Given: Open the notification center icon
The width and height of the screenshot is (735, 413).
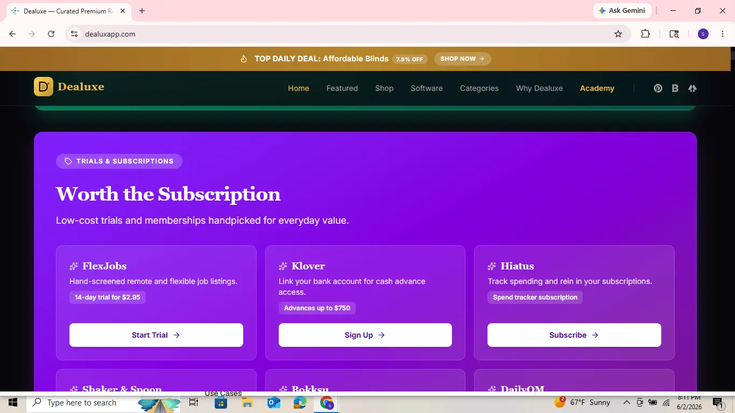Looking at the screenshot, I should [x=717, y=402].
